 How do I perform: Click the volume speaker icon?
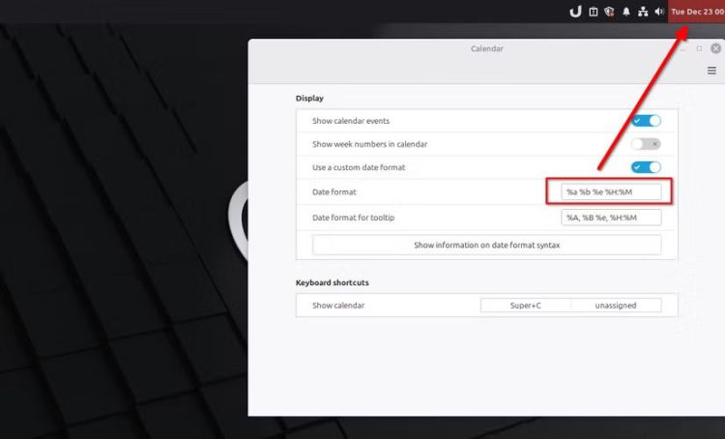click(658, 12)
